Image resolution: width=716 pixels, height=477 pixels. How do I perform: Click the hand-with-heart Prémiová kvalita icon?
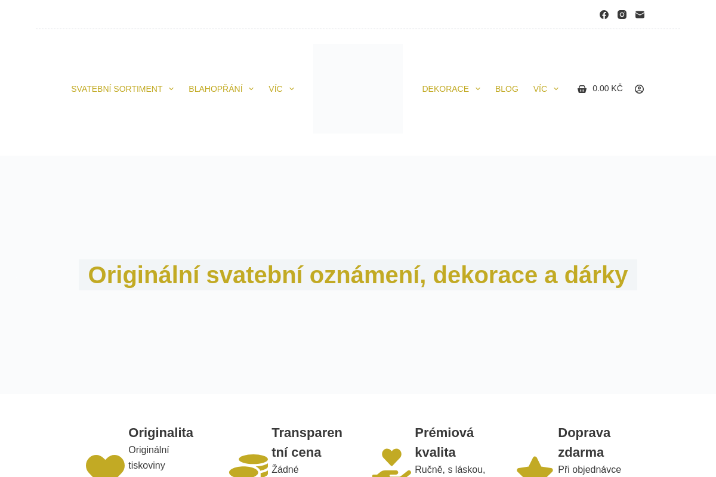tap(391, 463)
